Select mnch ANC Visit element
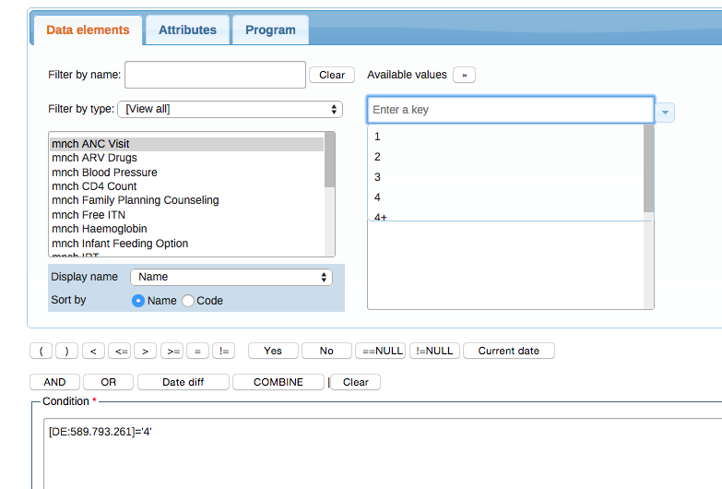722x489 pixels. (186, 144)
